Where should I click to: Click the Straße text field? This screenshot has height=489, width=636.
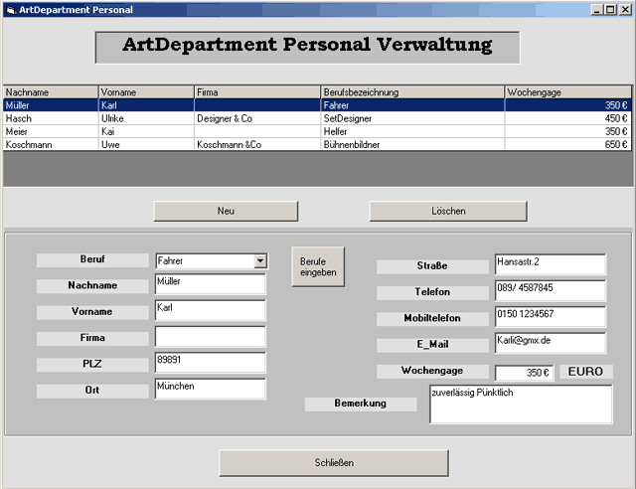550,264
